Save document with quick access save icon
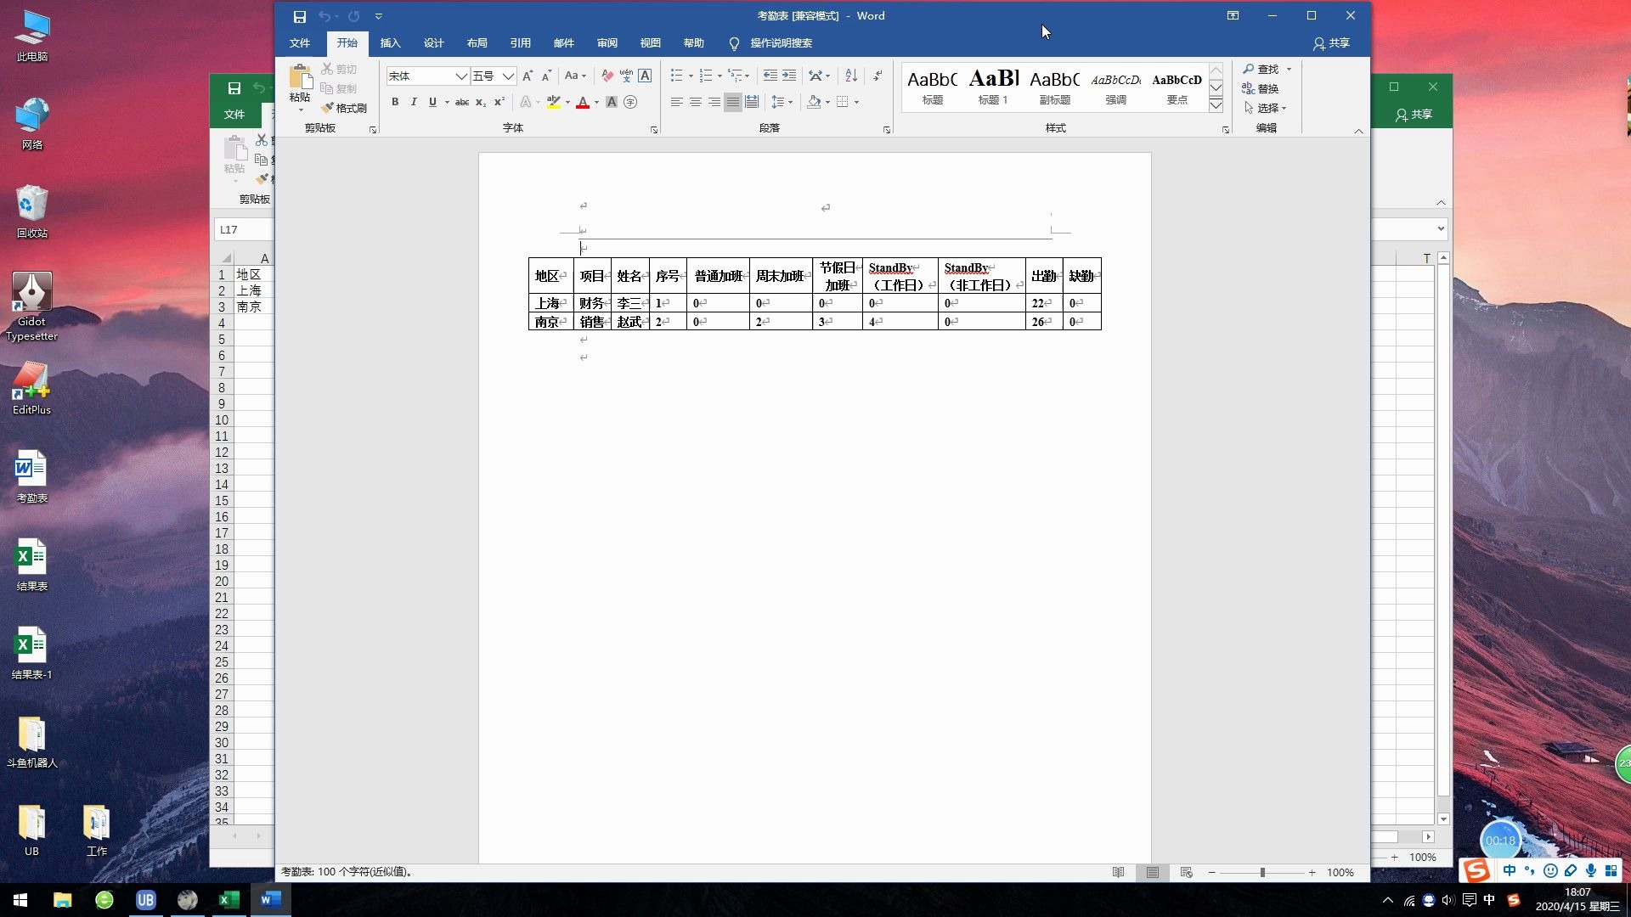 pos(299,16)
